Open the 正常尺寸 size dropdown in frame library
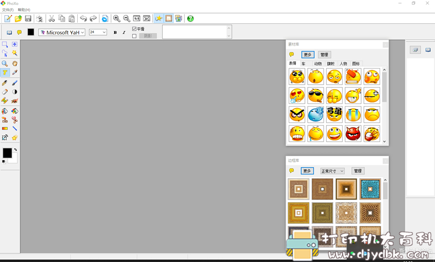The height and width of the screenshot is (262, 435). [x=332, y=171]
